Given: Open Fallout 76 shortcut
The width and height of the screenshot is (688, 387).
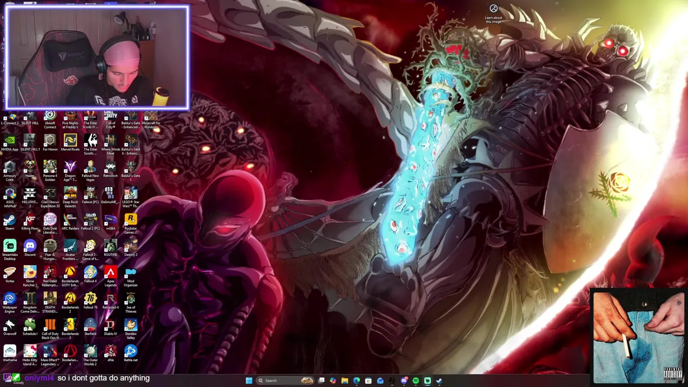Looking at the screenshot, I should point(90,302).
